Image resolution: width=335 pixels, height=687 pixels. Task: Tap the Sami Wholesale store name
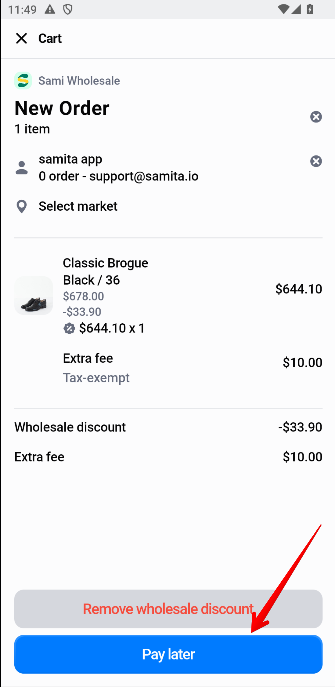tap(79, 81)
